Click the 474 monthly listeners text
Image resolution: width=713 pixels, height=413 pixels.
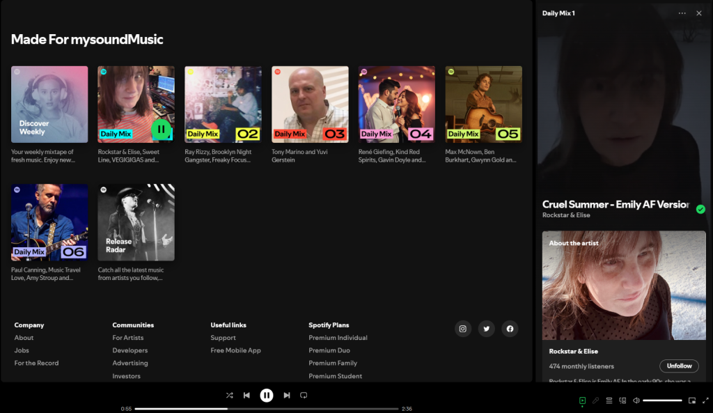coord(581,366)
